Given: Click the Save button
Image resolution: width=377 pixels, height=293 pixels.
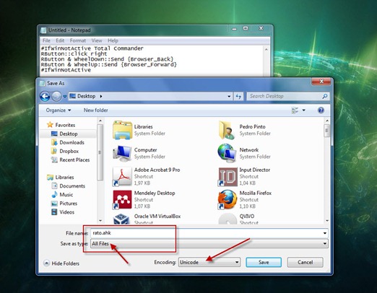Looking at the screenshot, I should coord(264,262).
